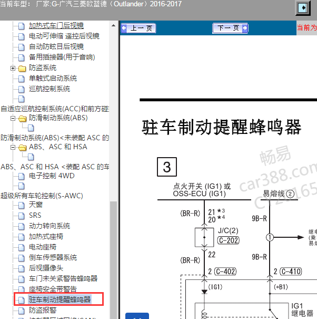Image resolution: width=317 pixels, height=319 pixels.
Task: Click open folder icon of ABS、ASC 和 HSA
Action: 22,148
